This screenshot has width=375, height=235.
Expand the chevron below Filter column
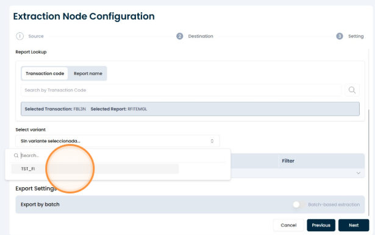359,173
